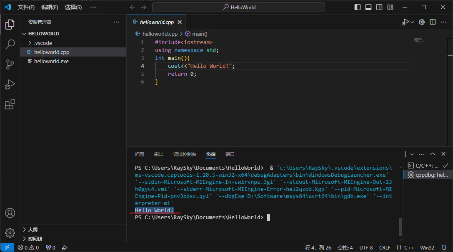Click the 行 4, 列 26 cursor position

tap(318, 248)
